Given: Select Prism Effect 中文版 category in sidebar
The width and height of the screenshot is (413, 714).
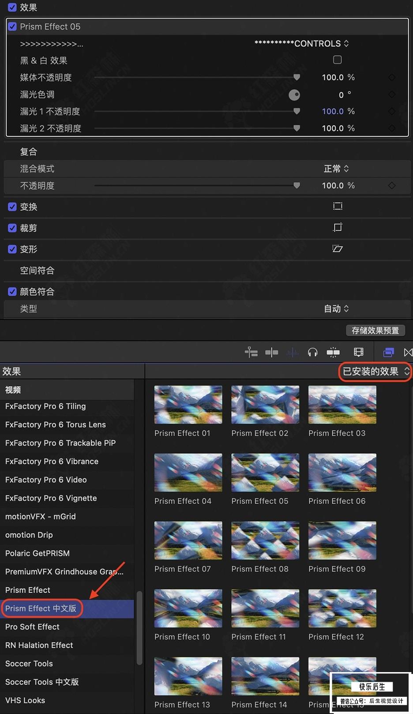Looking at the screenshot, I should pyautogui.click(x=41, y=609).
